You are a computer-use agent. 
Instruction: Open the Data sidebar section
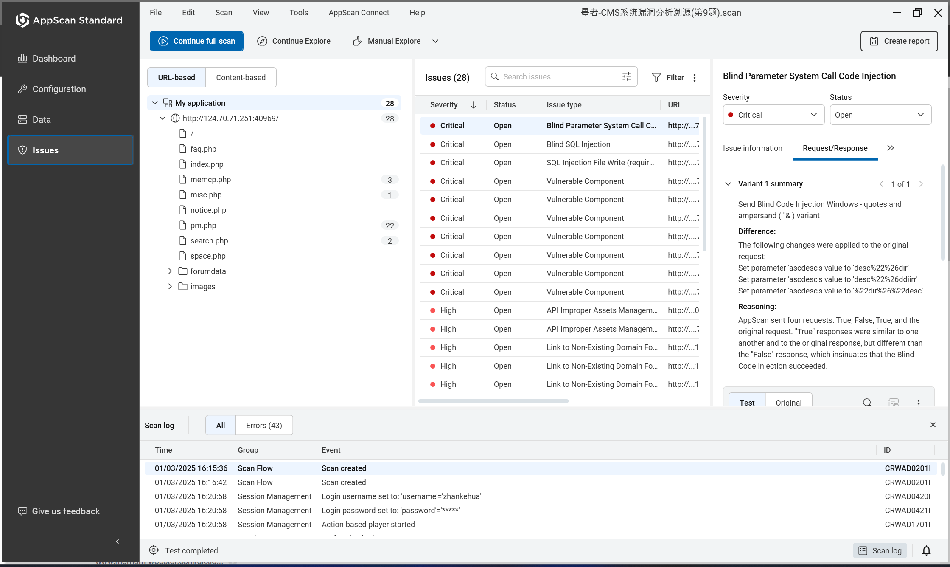tap(70, 120)
